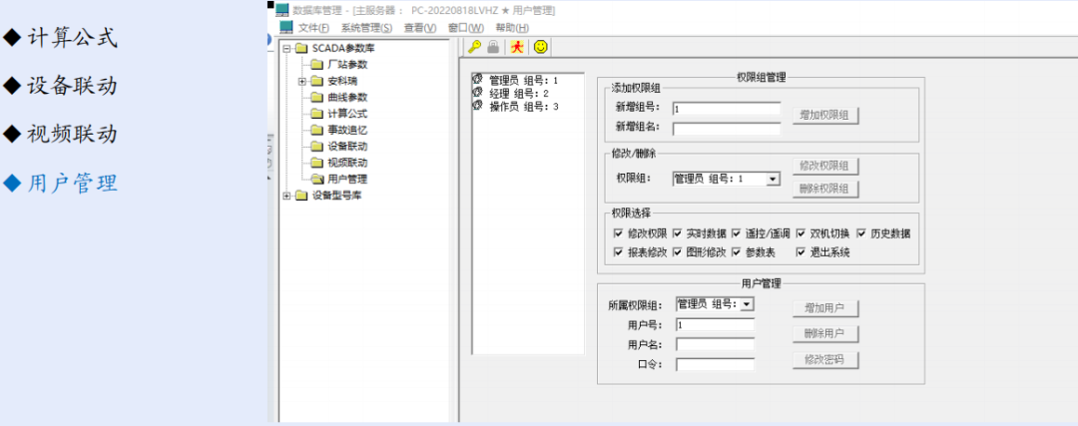Toggle the 图形修改 checkbox
The image size is (1078, 426).
(x=677, y=252)
